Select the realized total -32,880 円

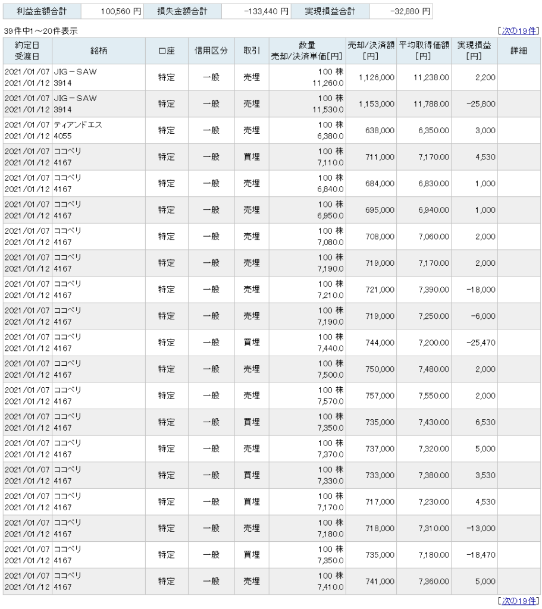(410, 11)
